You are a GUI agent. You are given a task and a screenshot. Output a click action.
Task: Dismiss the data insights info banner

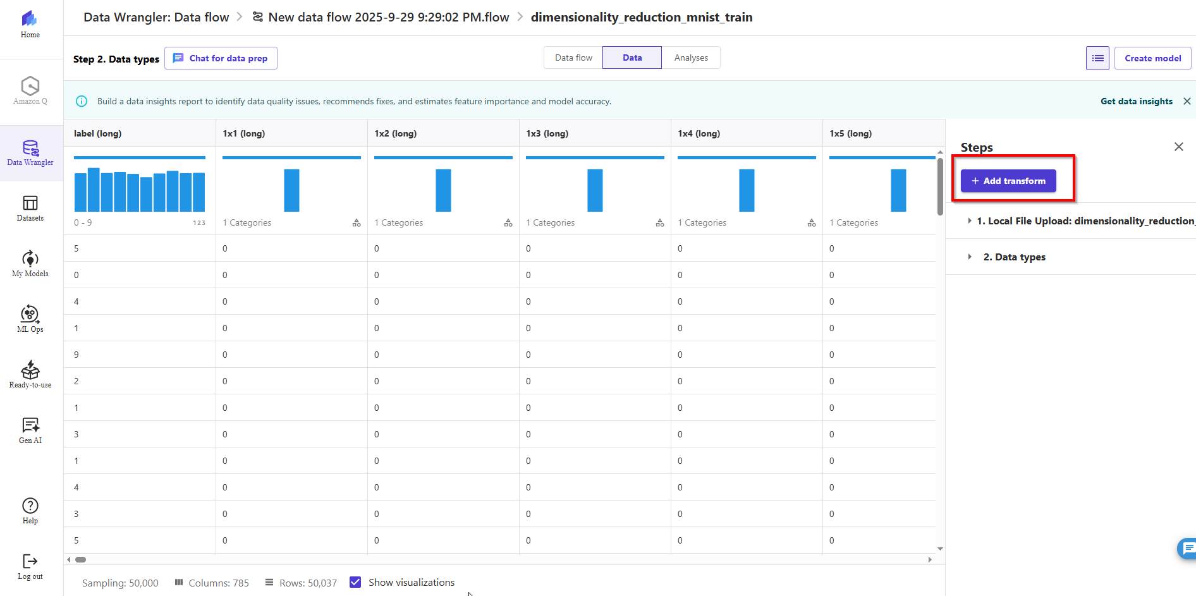pos(1187,101)
